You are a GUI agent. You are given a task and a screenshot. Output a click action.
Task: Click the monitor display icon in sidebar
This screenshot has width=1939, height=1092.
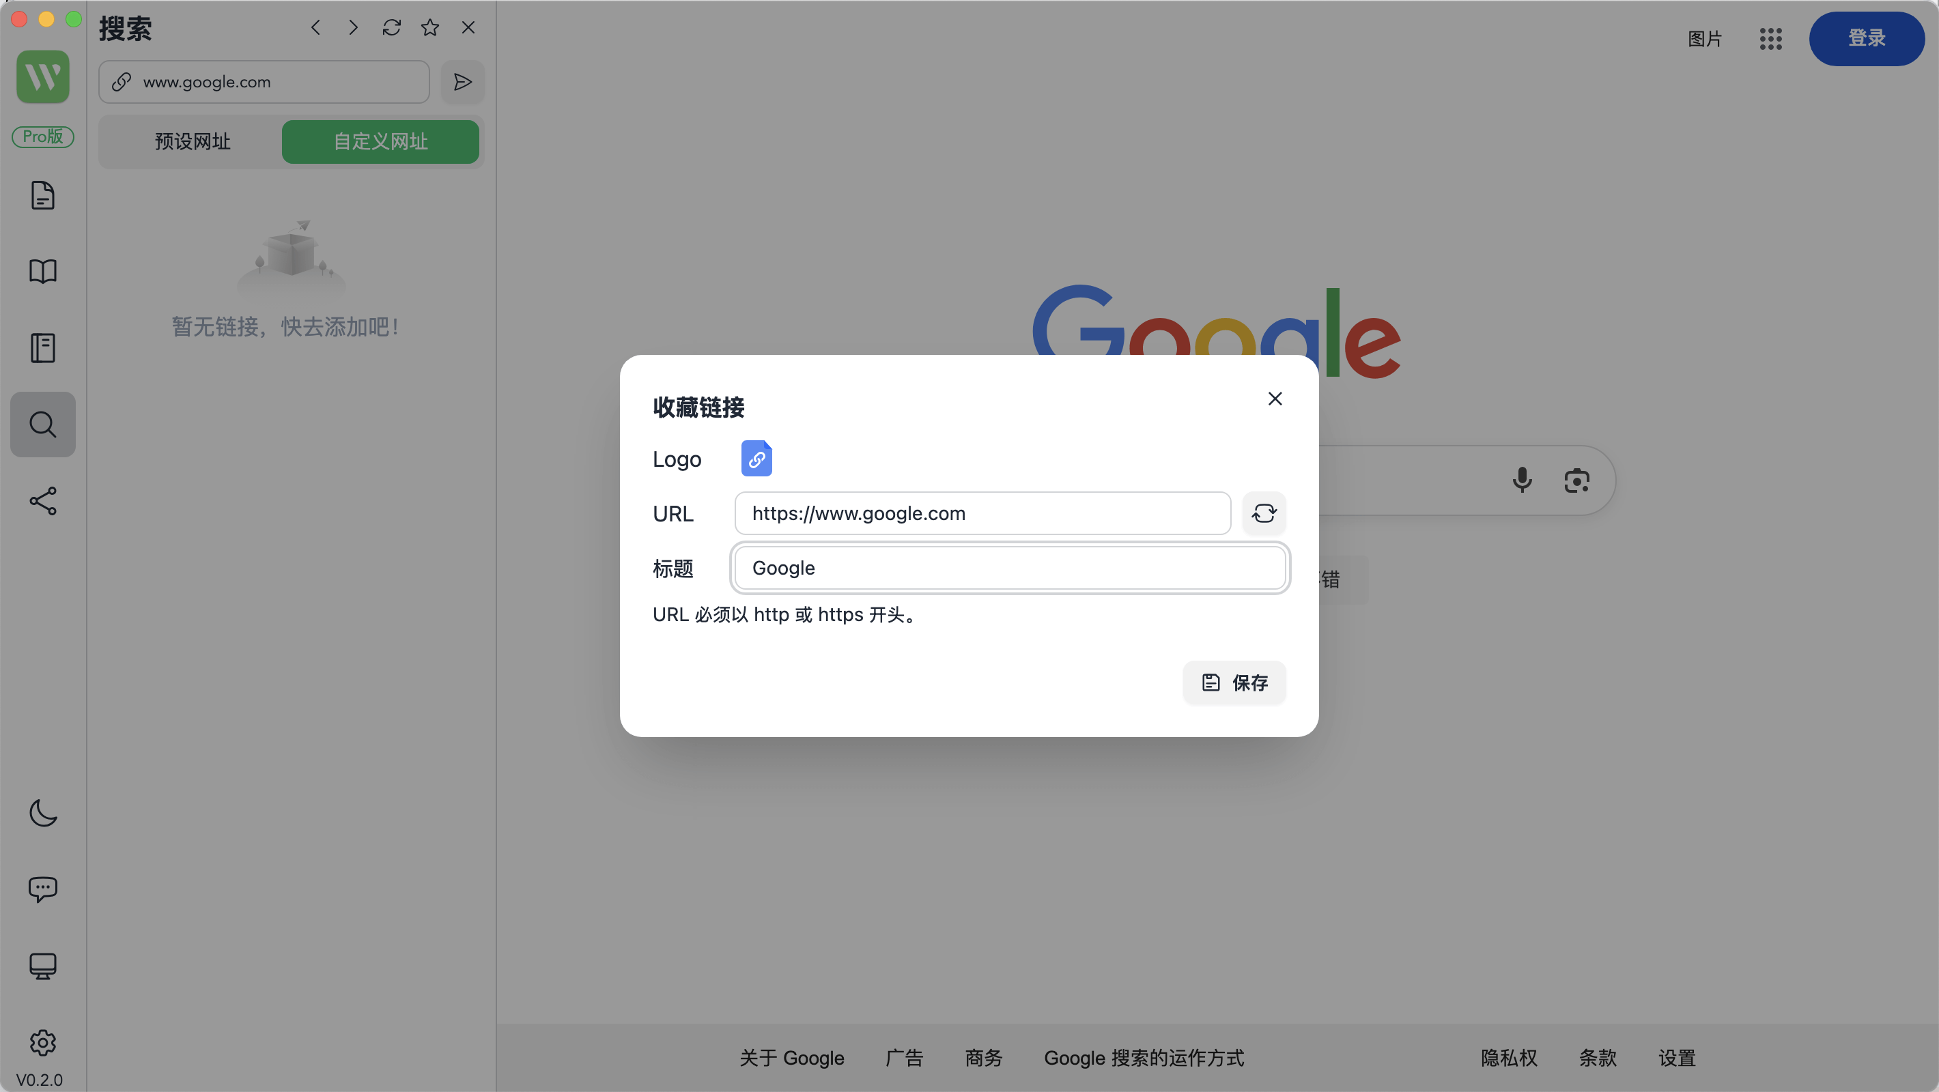coord(43,966)
